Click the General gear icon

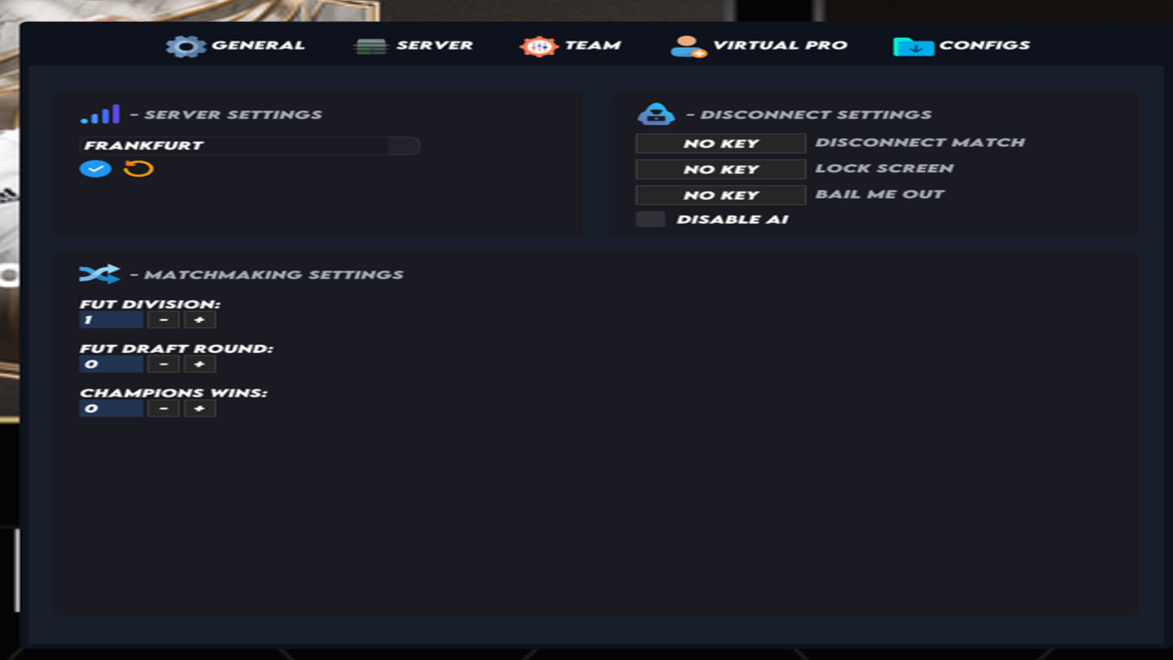pyautogui.click(x=186, y=46)
